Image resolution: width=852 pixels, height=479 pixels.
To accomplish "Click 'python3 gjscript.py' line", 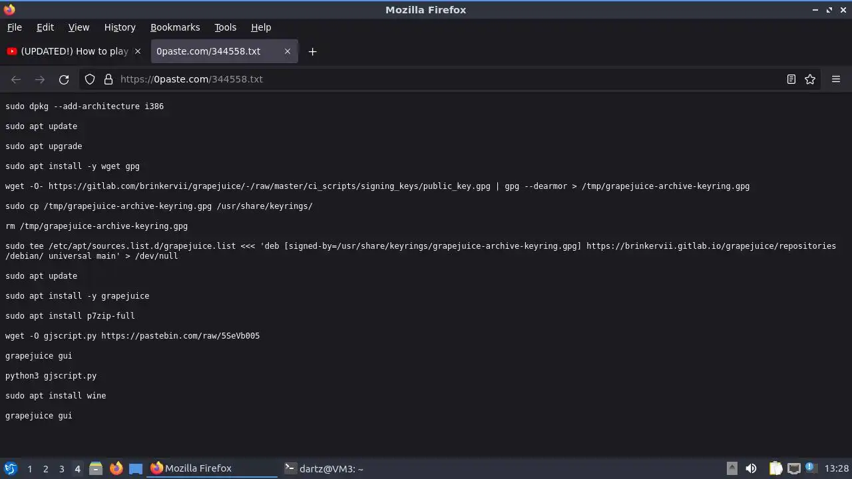I will (x=51, y=376).
